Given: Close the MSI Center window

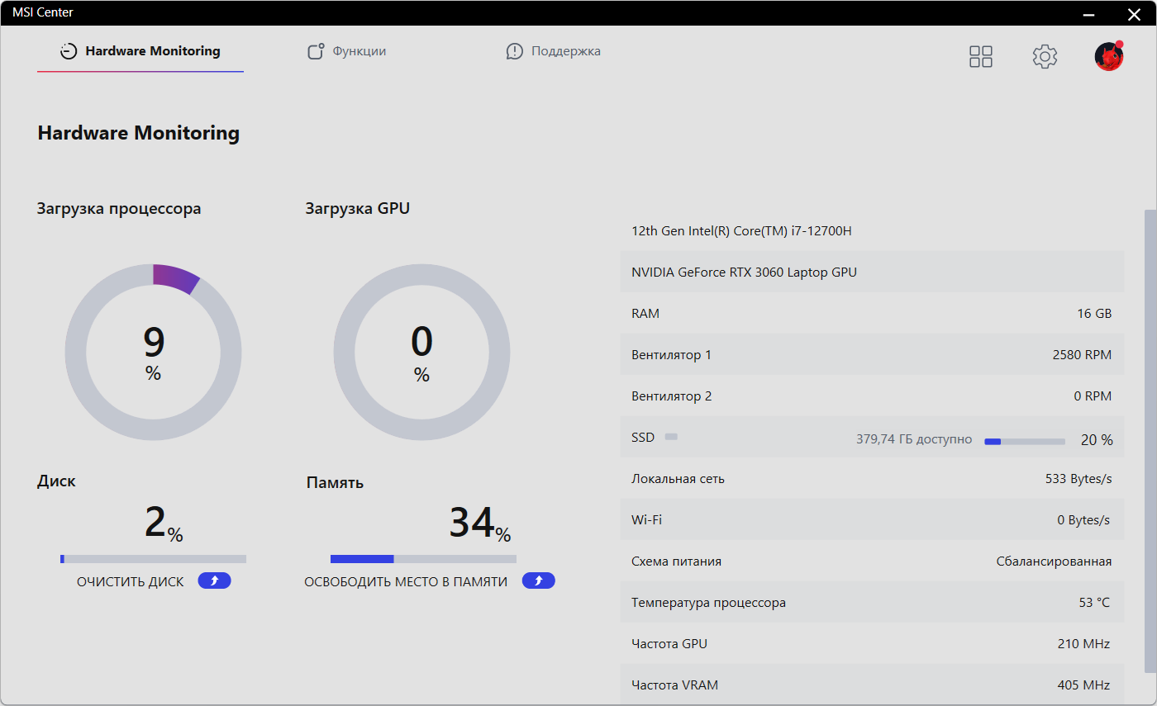Looking at the screenshot, I should (x=1134, y=13).
